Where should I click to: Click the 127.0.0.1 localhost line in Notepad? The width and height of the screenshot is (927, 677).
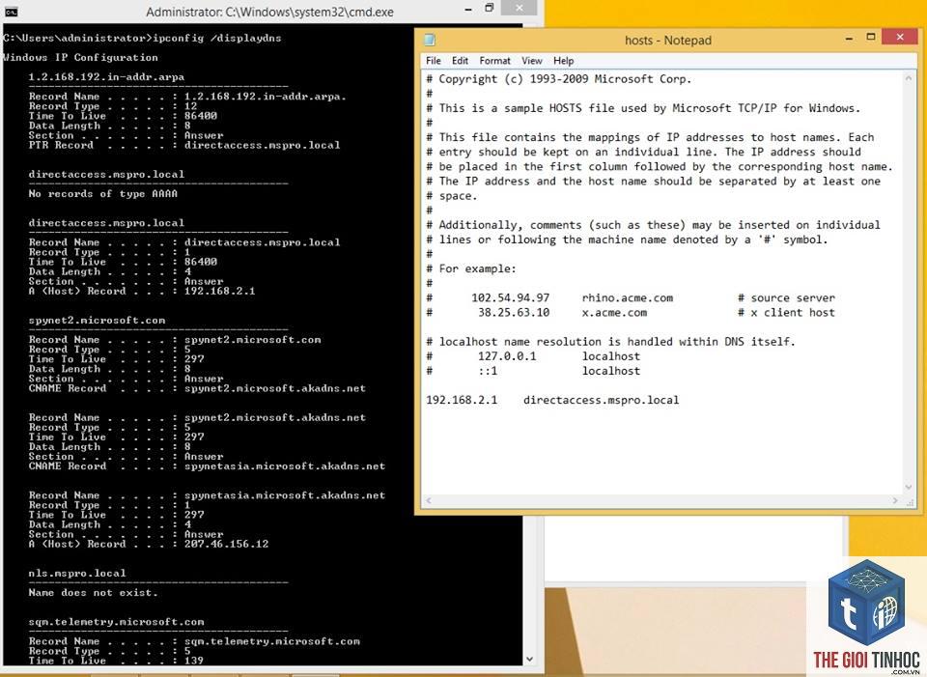pyautogui.click(x=533, y=356)
